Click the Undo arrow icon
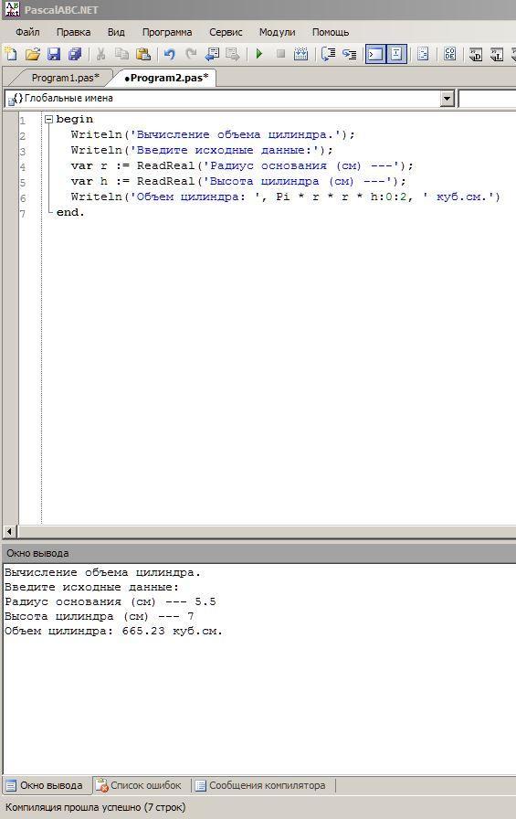This screenshot has height=819, width=516. point(169,54)
